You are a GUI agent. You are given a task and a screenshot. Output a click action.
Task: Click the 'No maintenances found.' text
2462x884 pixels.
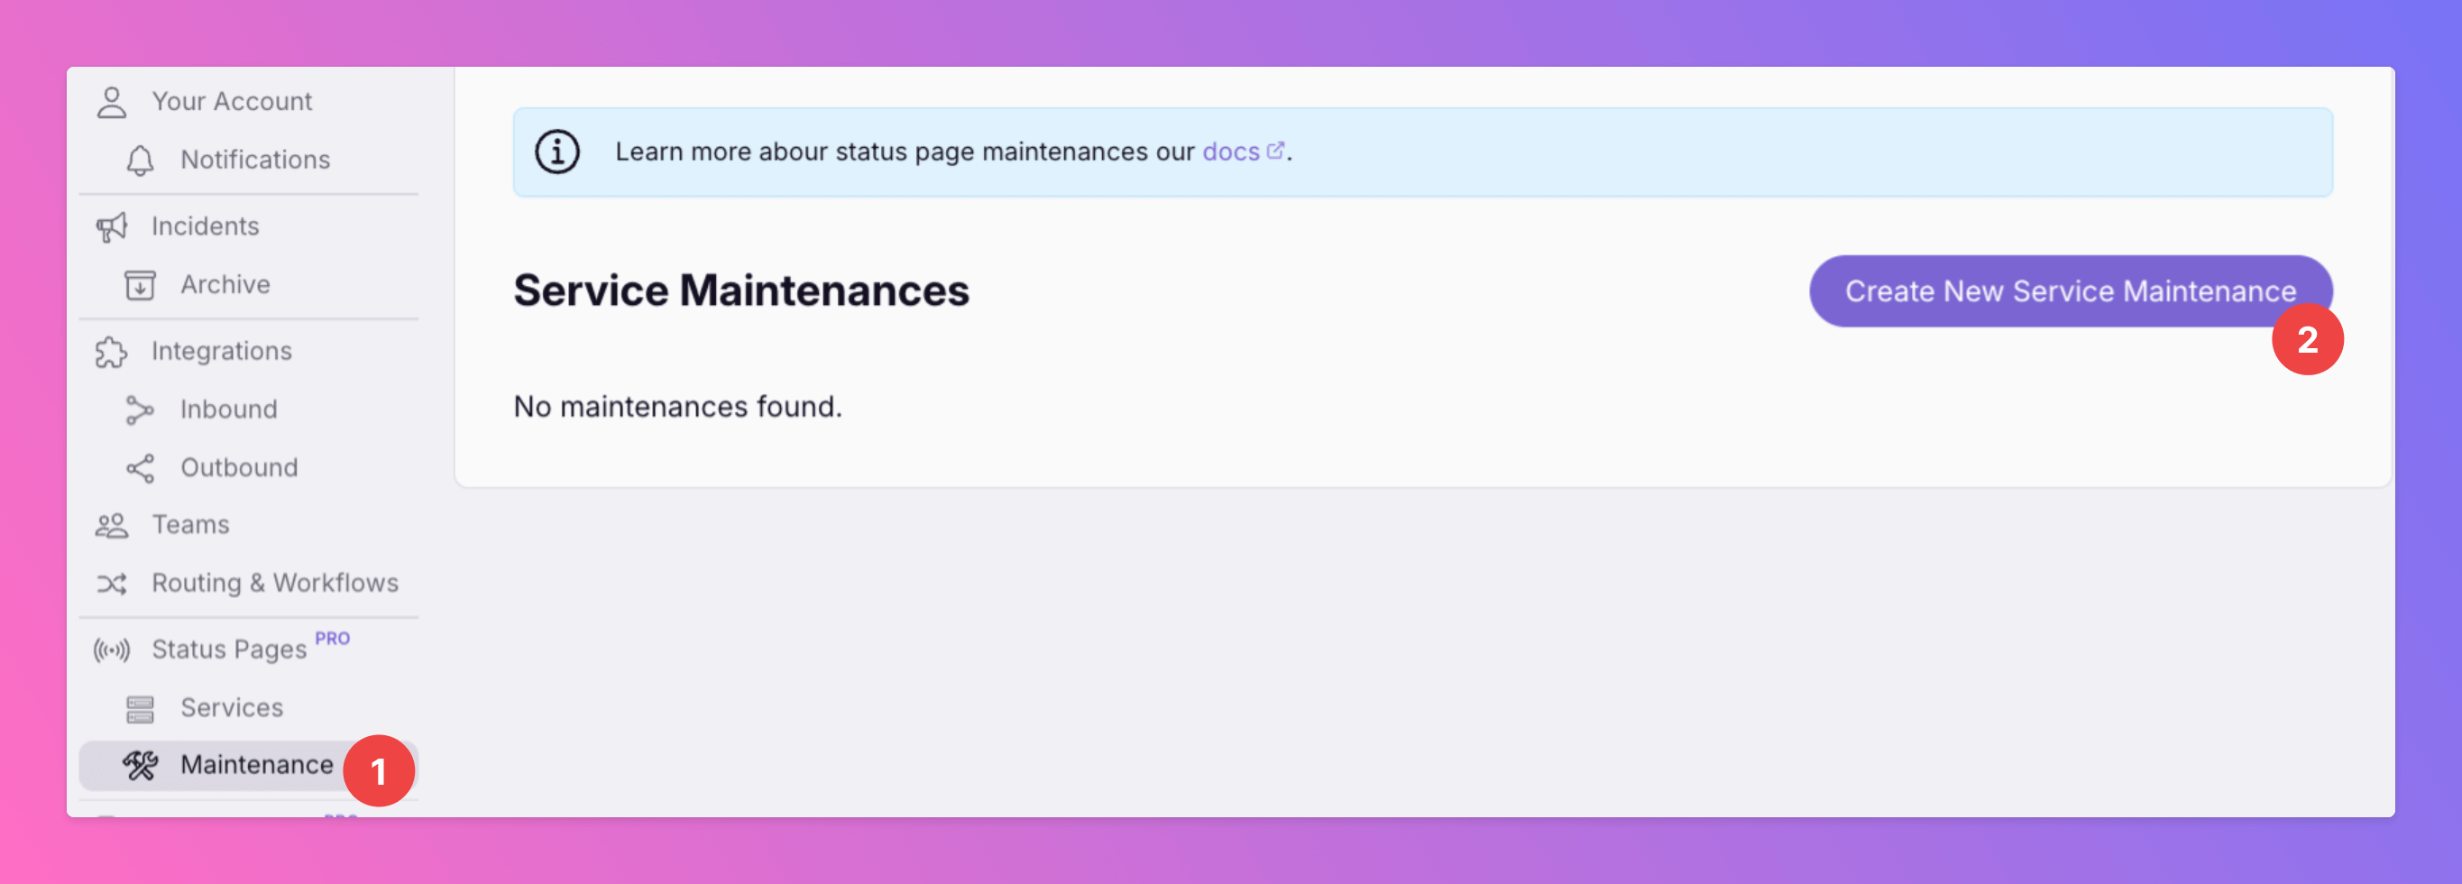677,407
